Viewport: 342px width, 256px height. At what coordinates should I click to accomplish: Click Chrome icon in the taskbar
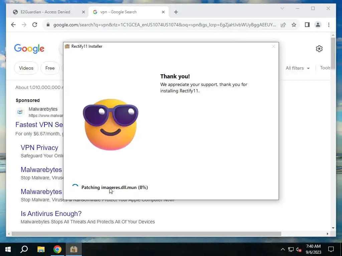(57, 249)
